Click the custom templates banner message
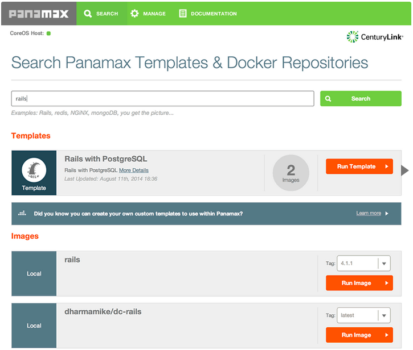Image resolution: width=413 pixels, height=350 pixels. tap(138, 214)
